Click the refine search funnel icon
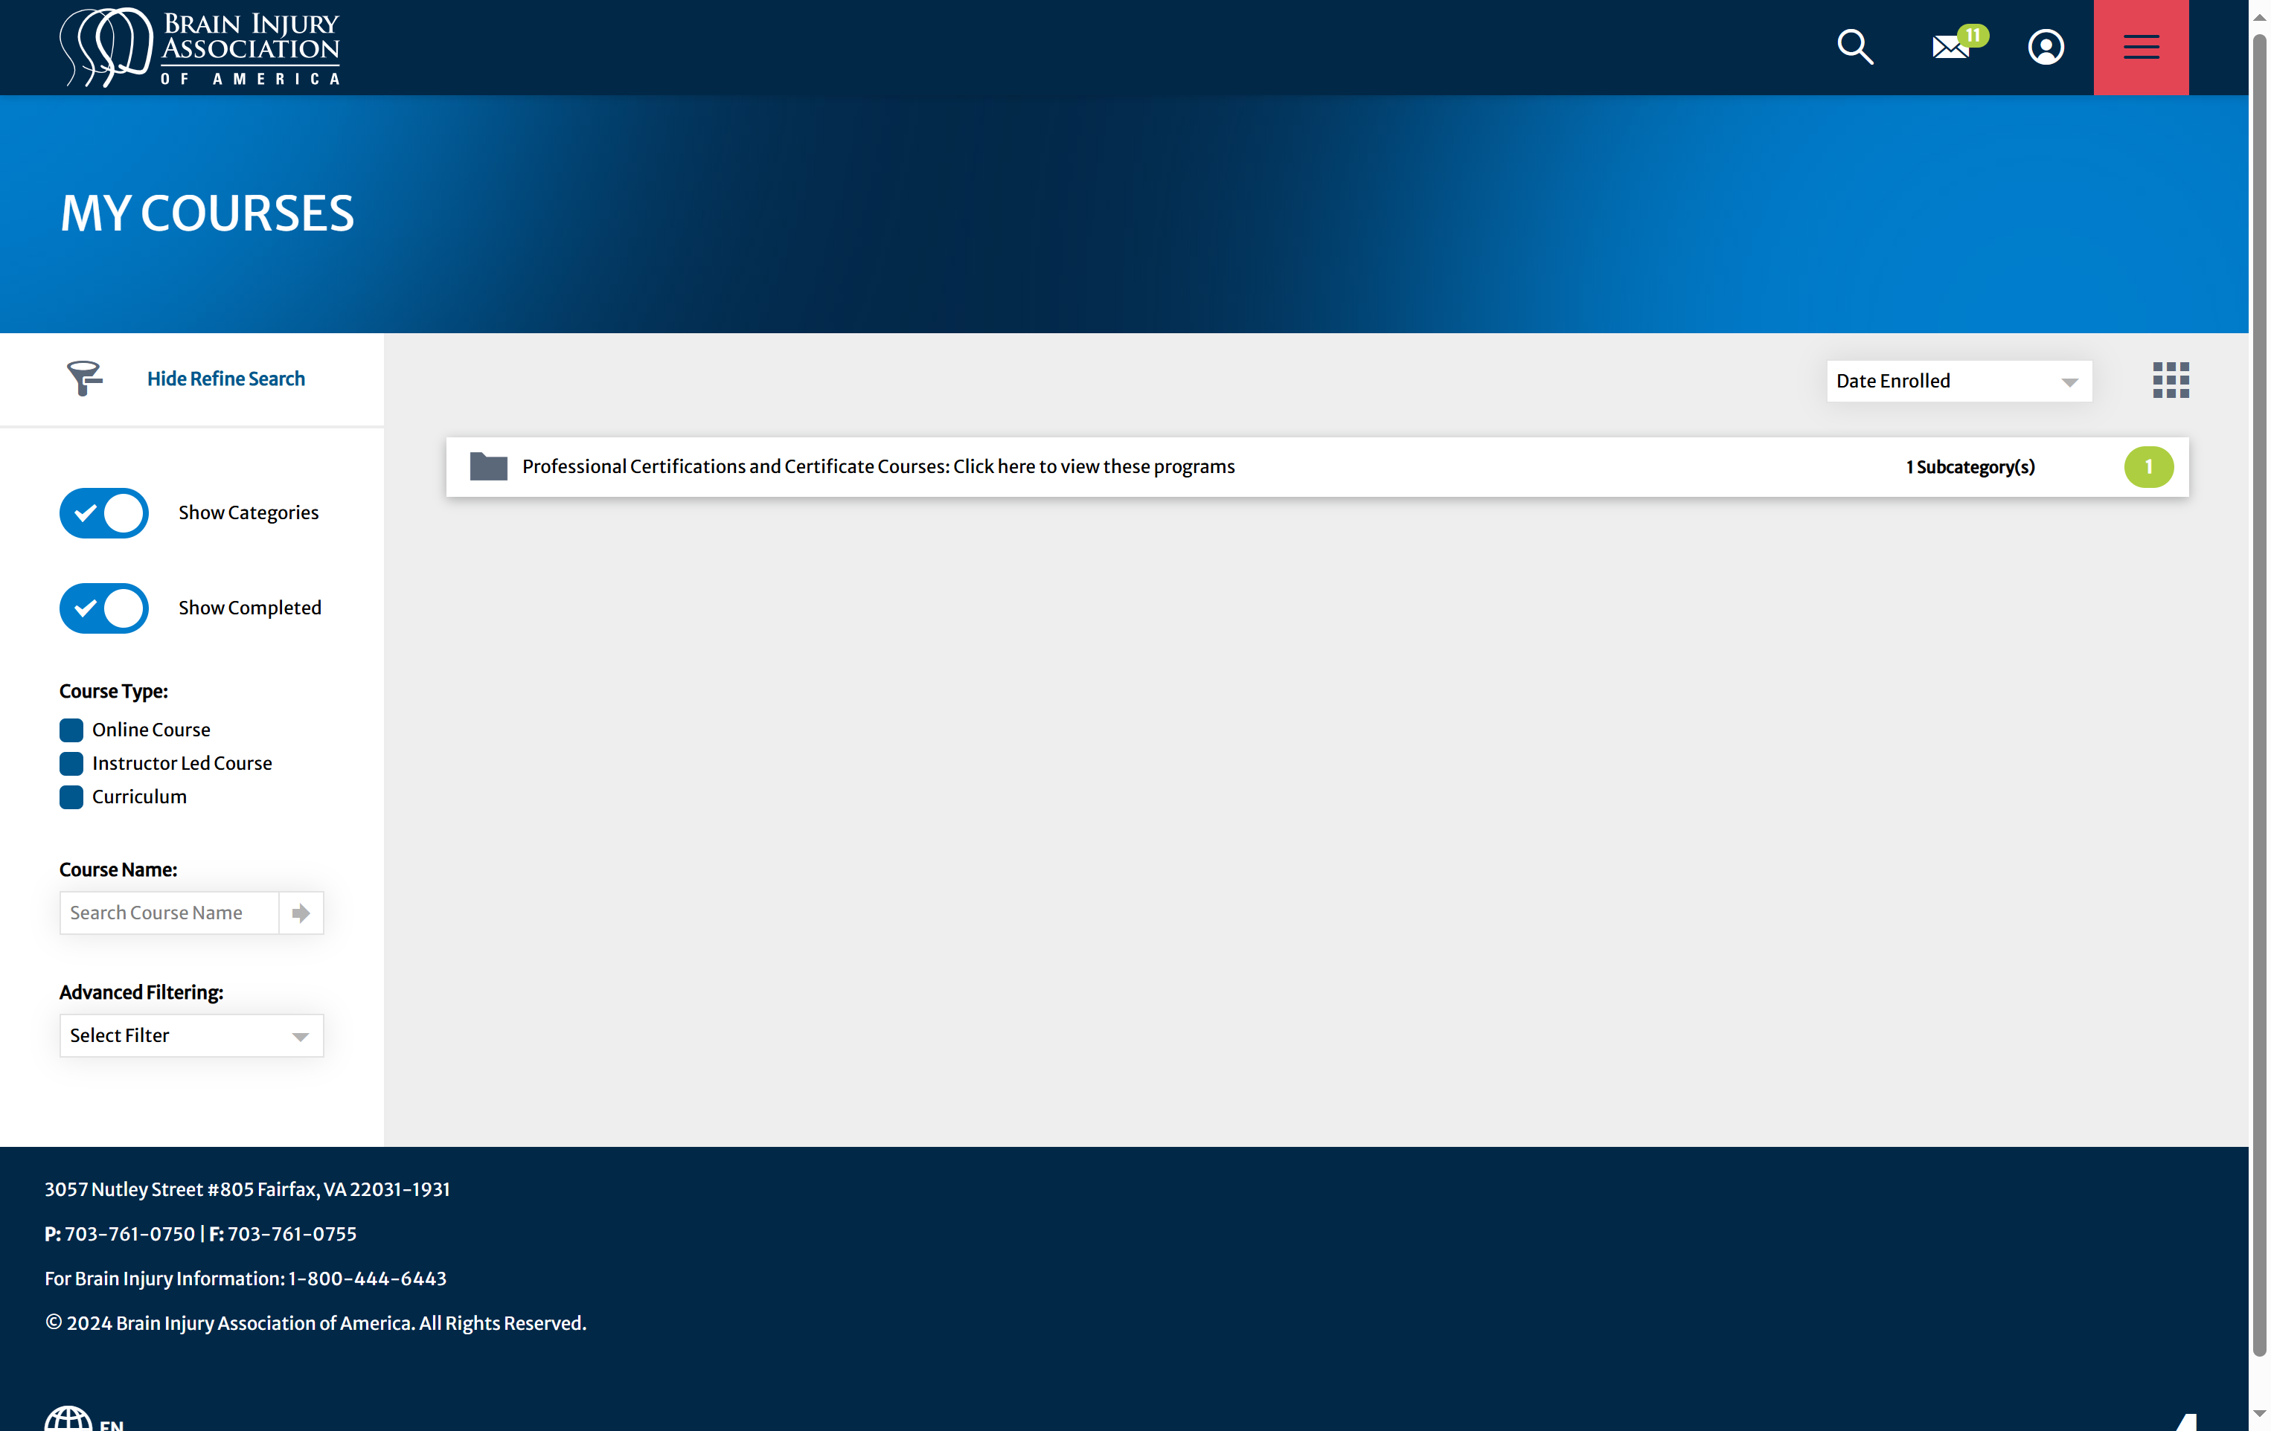This screenshot has height=1431, width=2271. pyautogui.click(x=84, y=378)
